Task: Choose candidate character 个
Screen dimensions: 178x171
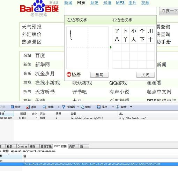Action: (x=142, y=31)
